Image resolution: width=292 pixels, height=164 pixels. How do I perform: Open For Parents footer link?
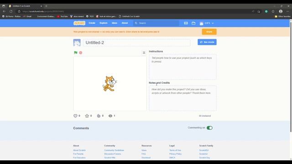click(78, 154)
